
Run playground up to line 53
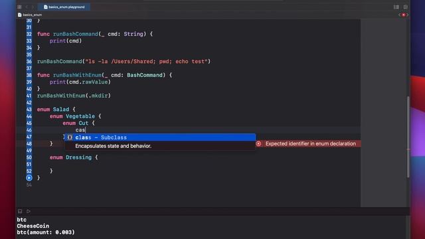29,178
